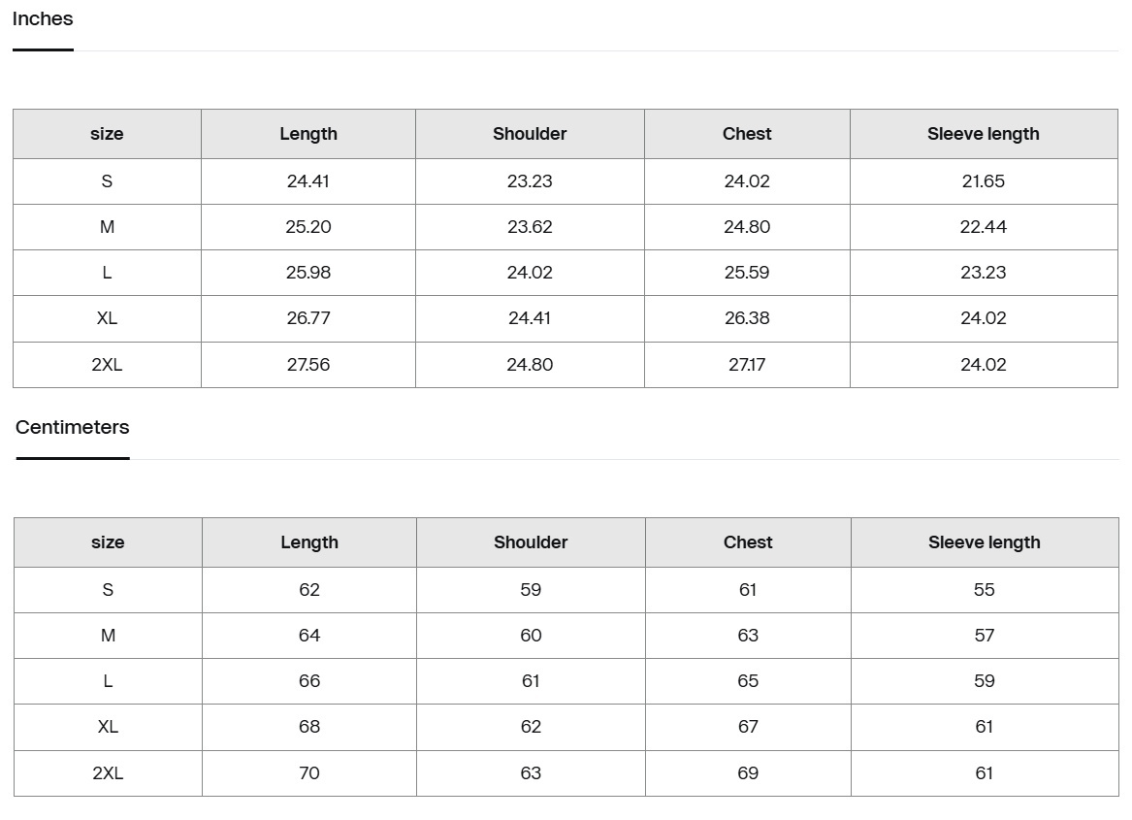Click Sleeve length header in inches table

[983, 134]
